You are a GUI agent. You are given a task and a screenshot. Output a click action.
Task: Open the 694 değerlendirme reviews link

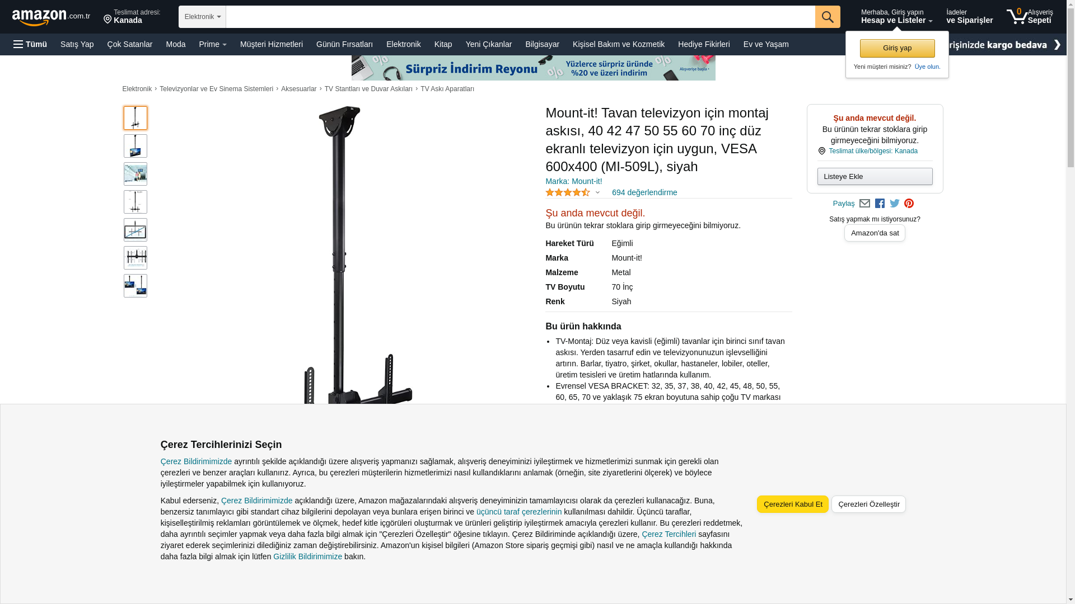click(x=644, y=192)
